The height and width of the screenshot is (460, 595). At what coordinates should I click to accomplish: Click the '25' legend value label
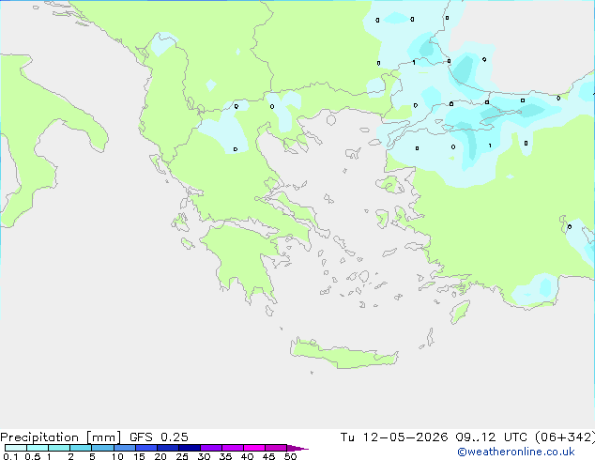point(182,456)
